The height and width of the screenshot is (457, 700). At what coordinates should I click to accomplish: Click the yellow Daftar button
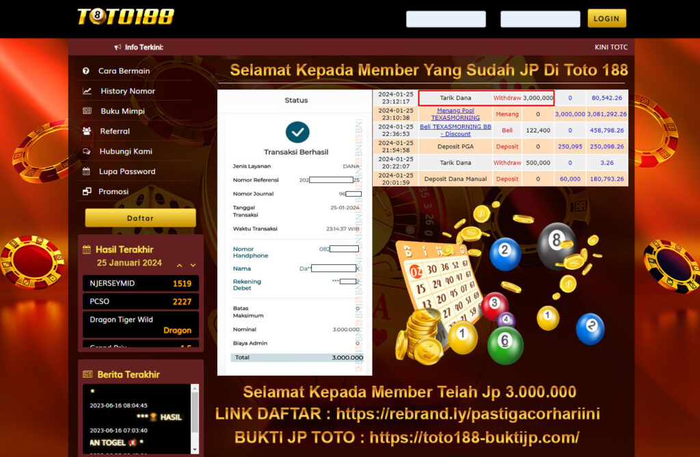pyautogui.click(x=140, y=218)
